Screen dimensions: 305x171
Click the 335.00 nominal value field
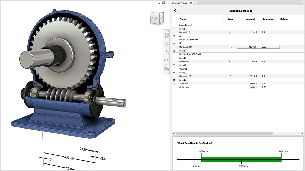coord(246,47)
